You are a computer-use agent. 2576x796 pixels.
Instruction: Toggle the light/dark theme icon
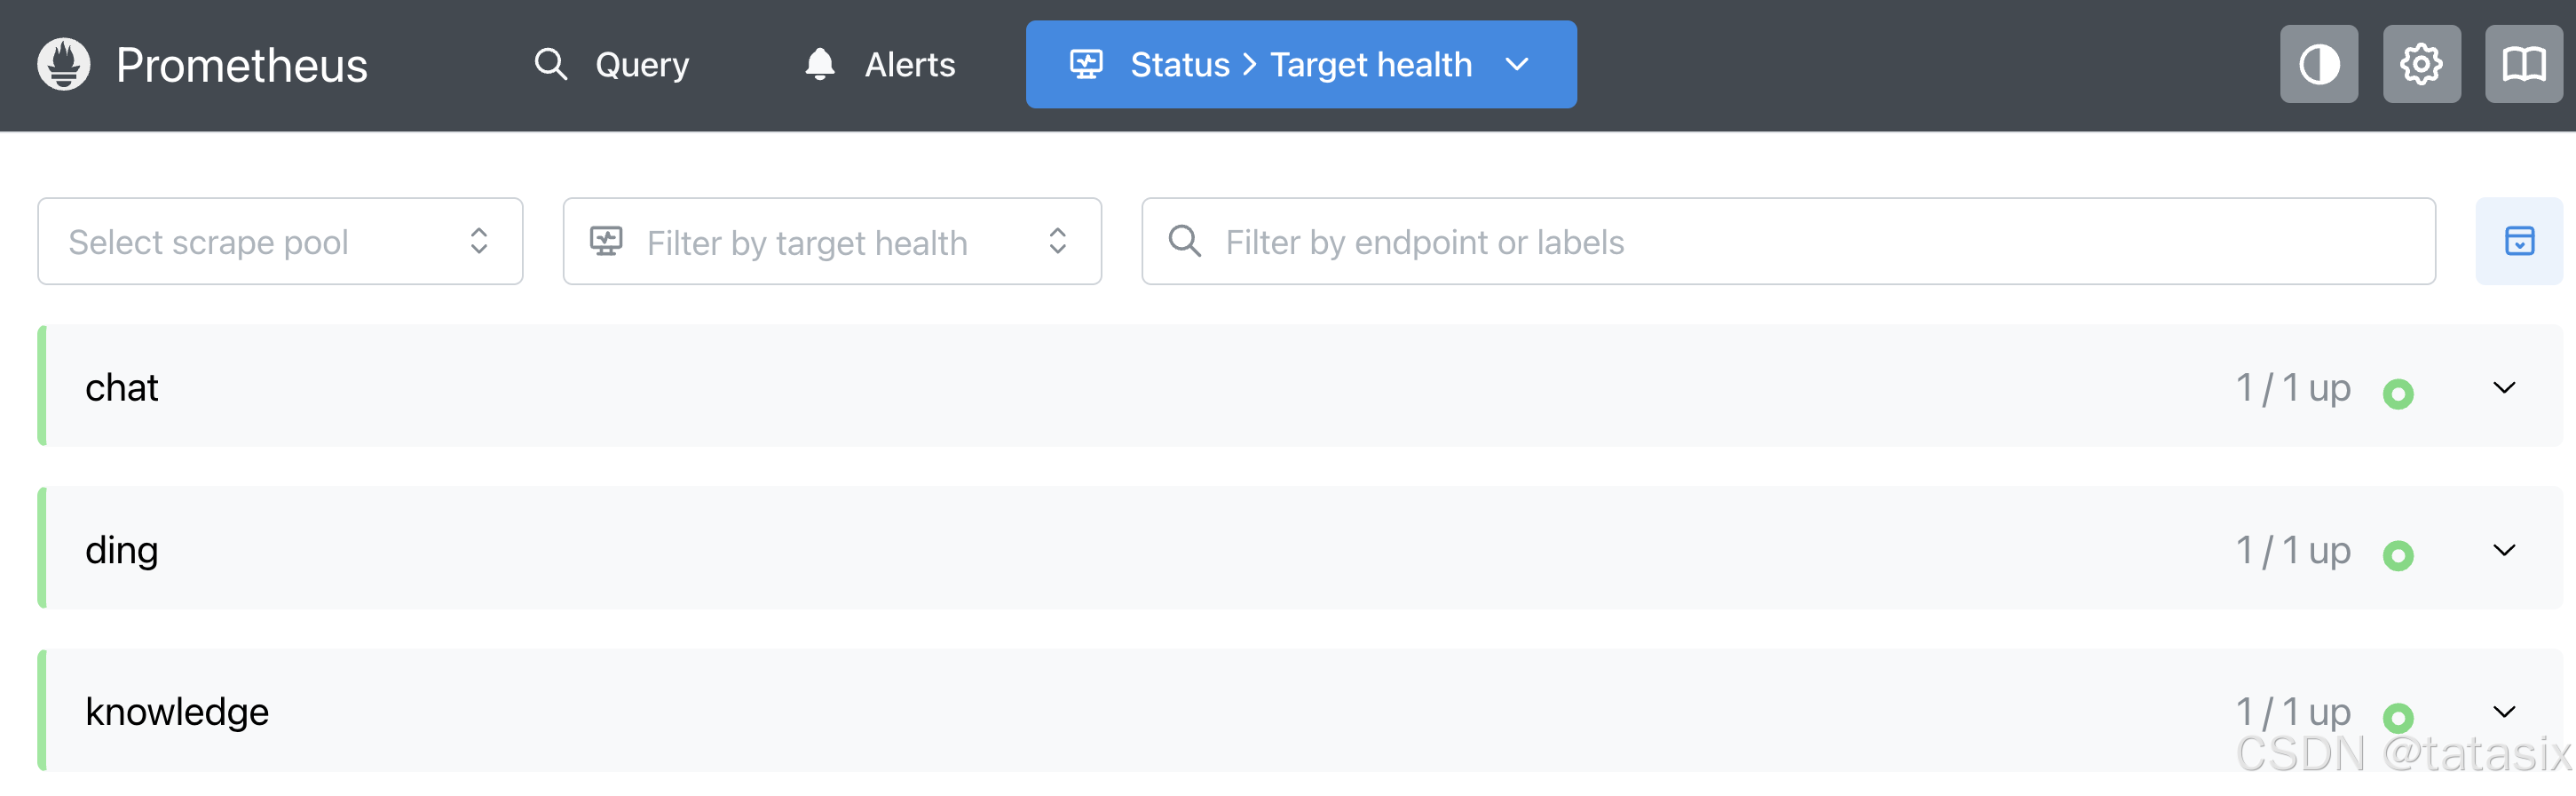point(2318,64)
